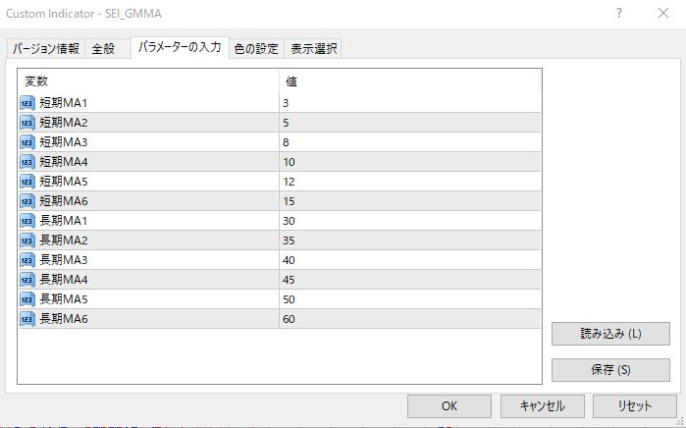The width and height of the screenshot is (686, 428).
Task: Click the integer icon beside 短期MA3
Action: pos(27,142)
